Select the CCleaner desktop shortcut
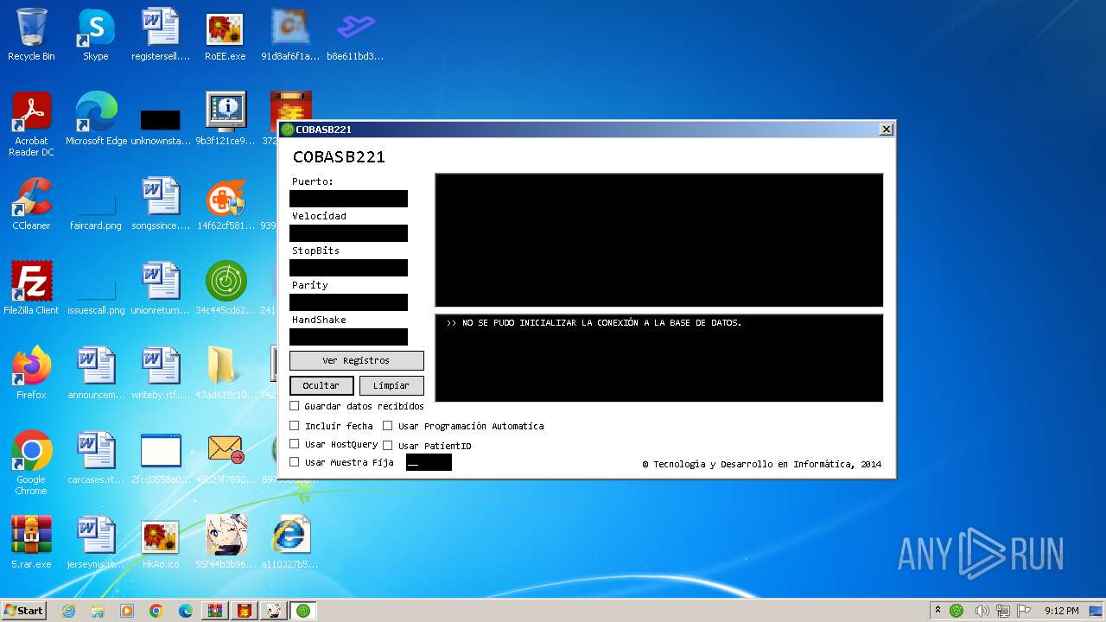The height and width of the screenshot is (622, 1106). tap(31, 204)
